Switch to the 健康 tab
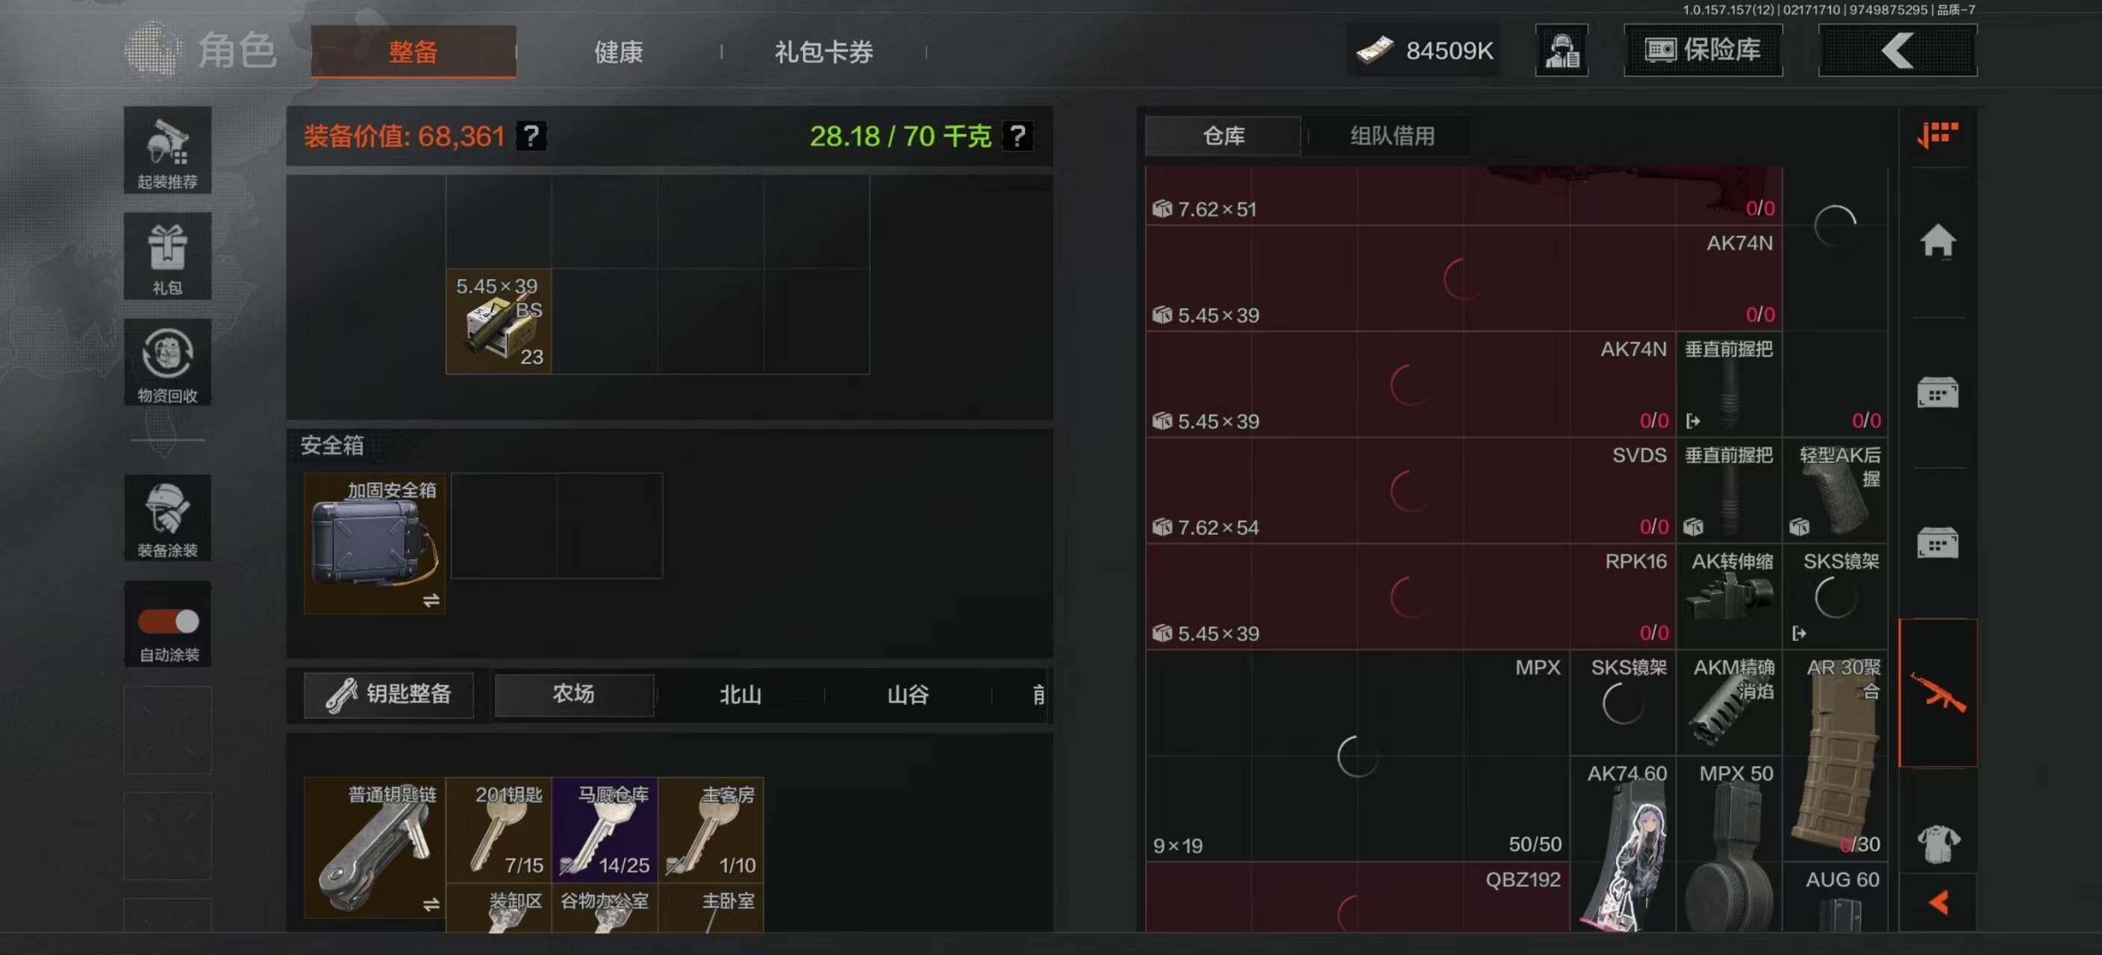2102x955 pixels. pyautogui.click(x=619, y=52)
